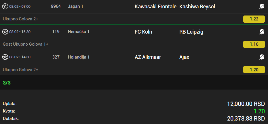This screenshot has width=268, height=124.
Task: Click the green 3/3 ticket status
Action: 7,83
